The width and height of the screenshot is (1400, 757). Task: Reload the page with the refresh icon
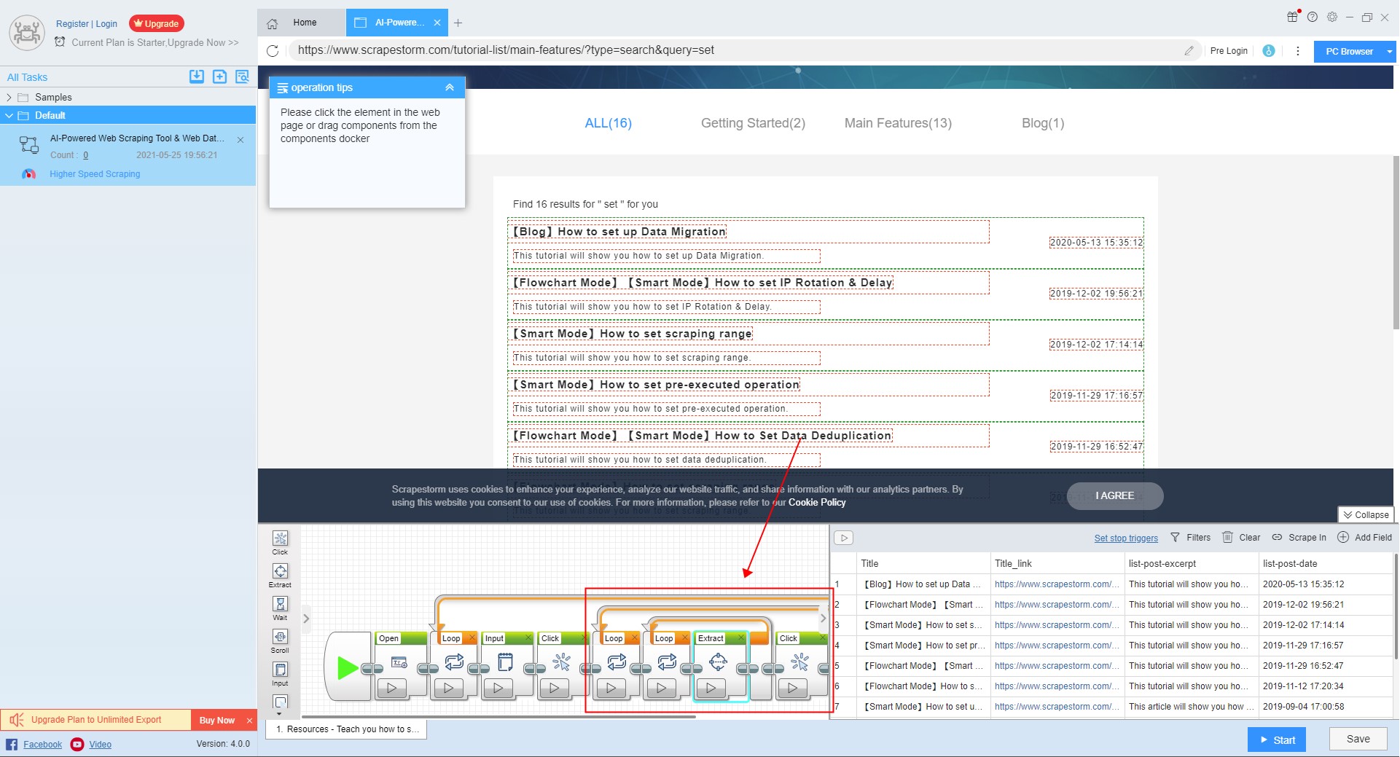click(x=273, y=51)
